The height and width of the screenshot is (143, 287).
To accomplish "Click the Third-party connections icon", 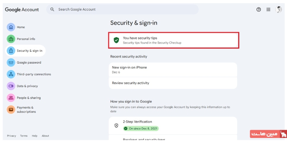I will pos(11,74).
